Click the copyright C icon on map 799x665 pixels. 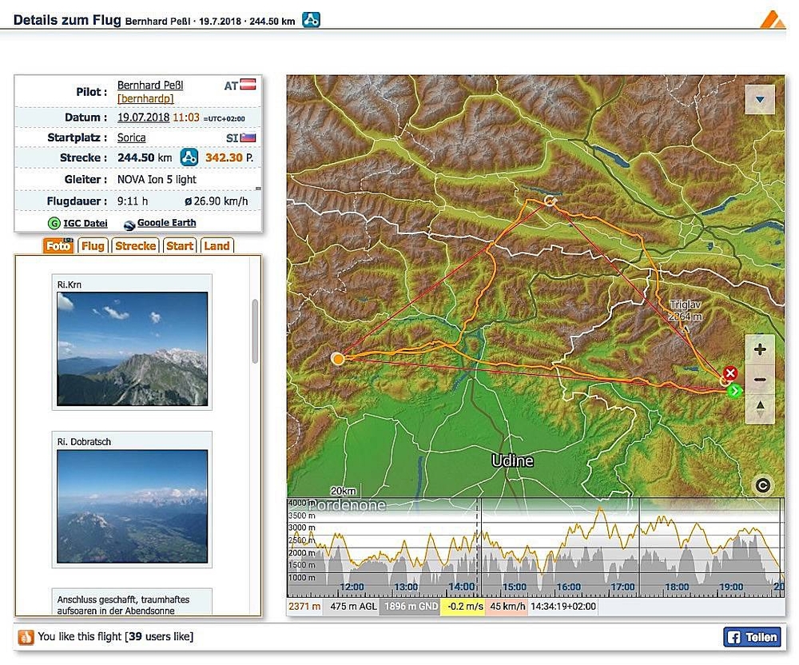763,485
